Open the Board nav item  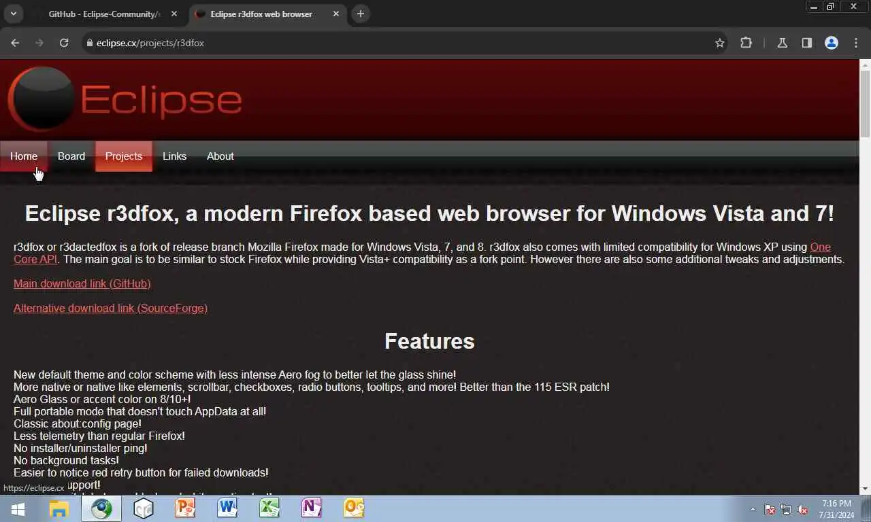click(71, 156)
